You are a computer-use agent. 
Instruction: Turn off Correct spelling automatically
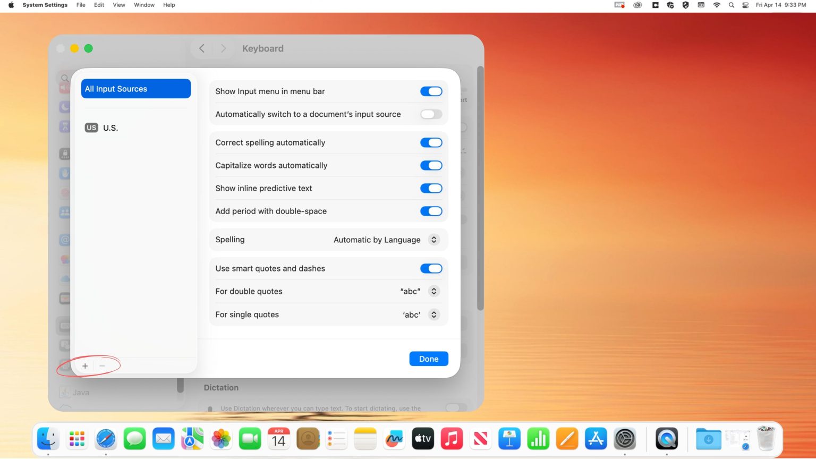431,142
